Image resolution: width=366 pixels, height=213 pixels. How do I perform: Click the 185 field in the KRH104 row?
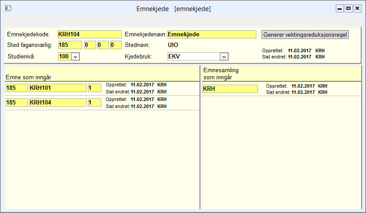pos(17,102)
